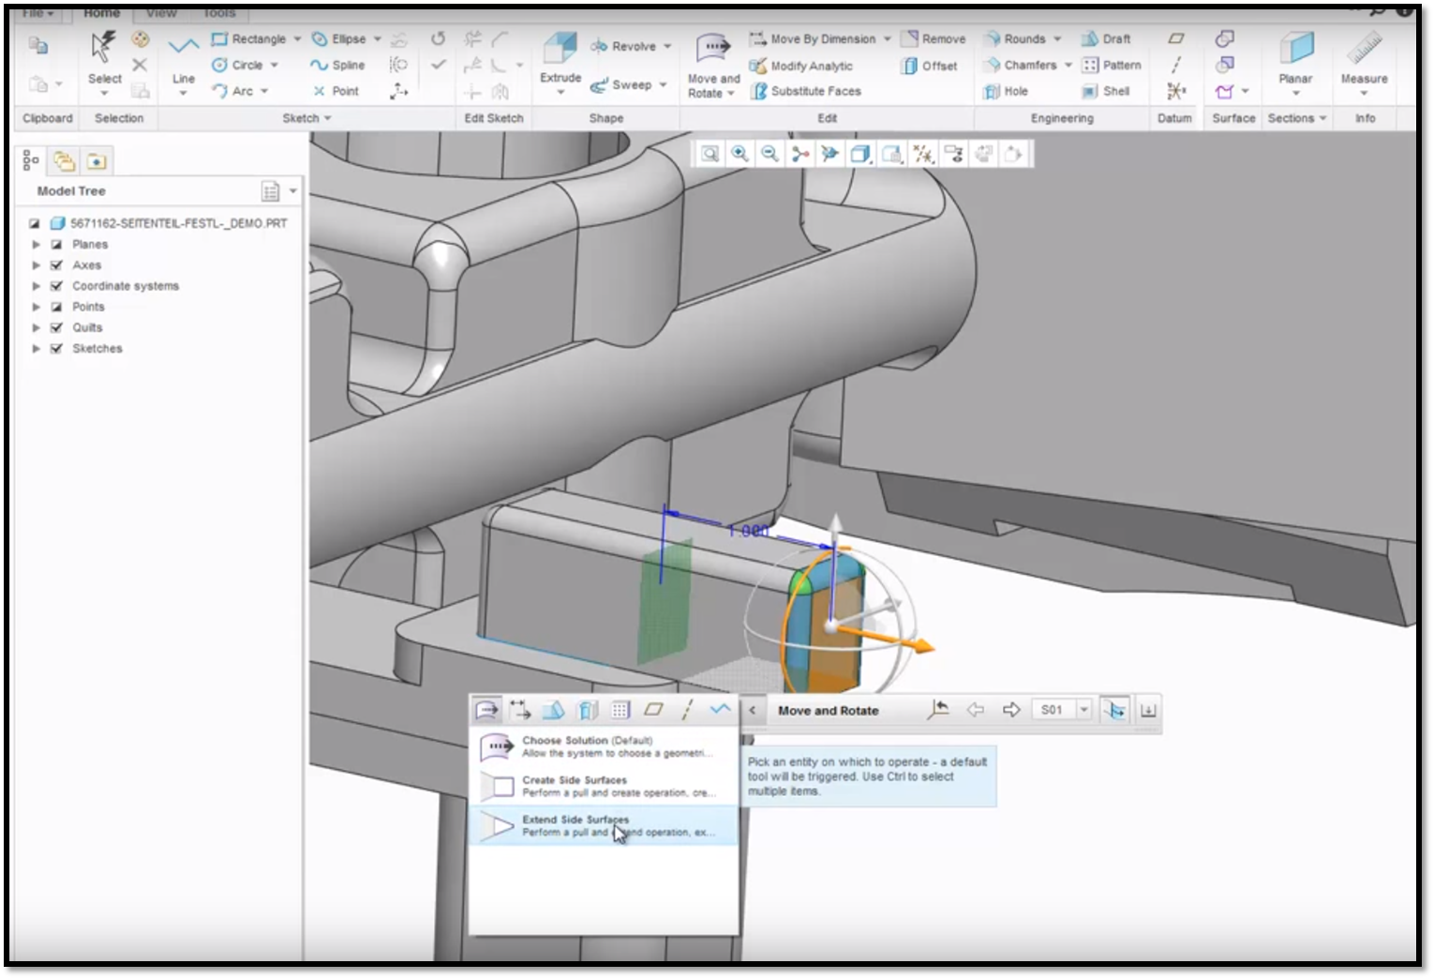Toggle the highlighted dragger button beside S01

(1114, 710)
